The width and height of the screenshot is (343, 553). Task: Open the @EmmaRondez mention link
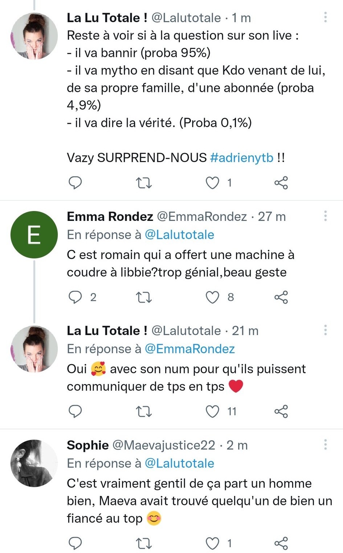point(189,349)
